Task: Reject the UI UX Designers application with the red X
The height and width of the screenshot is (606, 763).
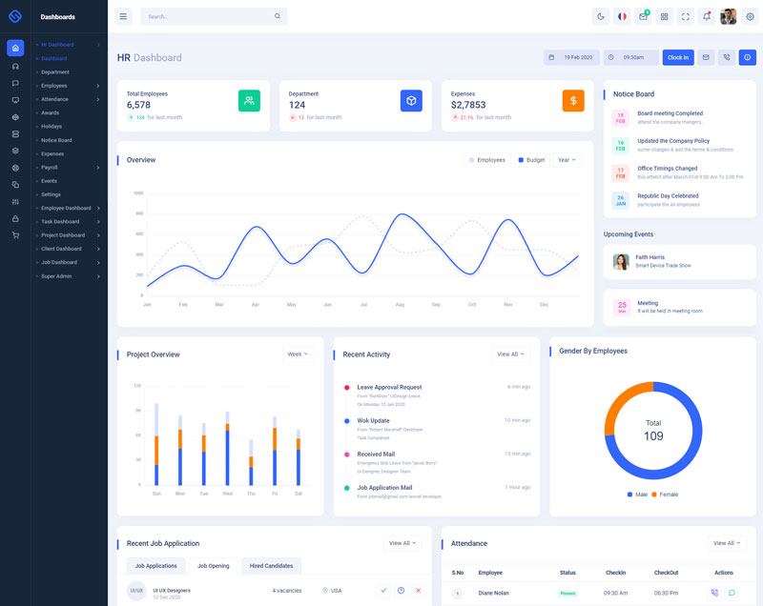Action: 418,591
